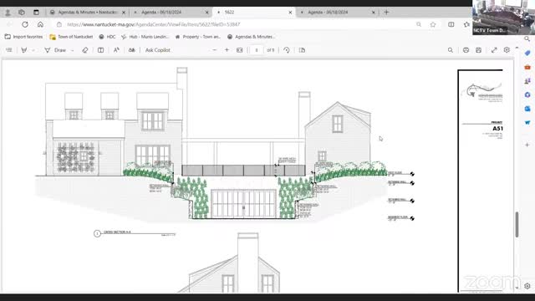Viewport: 535px width, 301px height.
Task: Select the PDF highlight tool
Action: (x=24, y=50)
